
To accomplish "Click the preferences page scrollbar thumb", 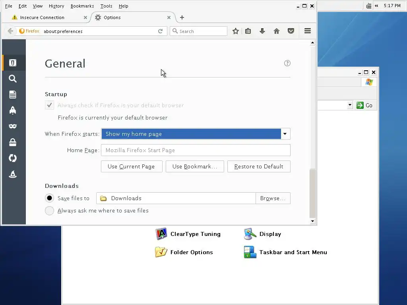I will pos(312,193).
